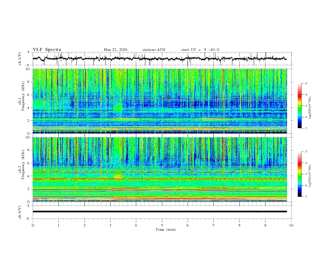Click the "ch.3(V)" waveform axis label

[x=20, y=212]
